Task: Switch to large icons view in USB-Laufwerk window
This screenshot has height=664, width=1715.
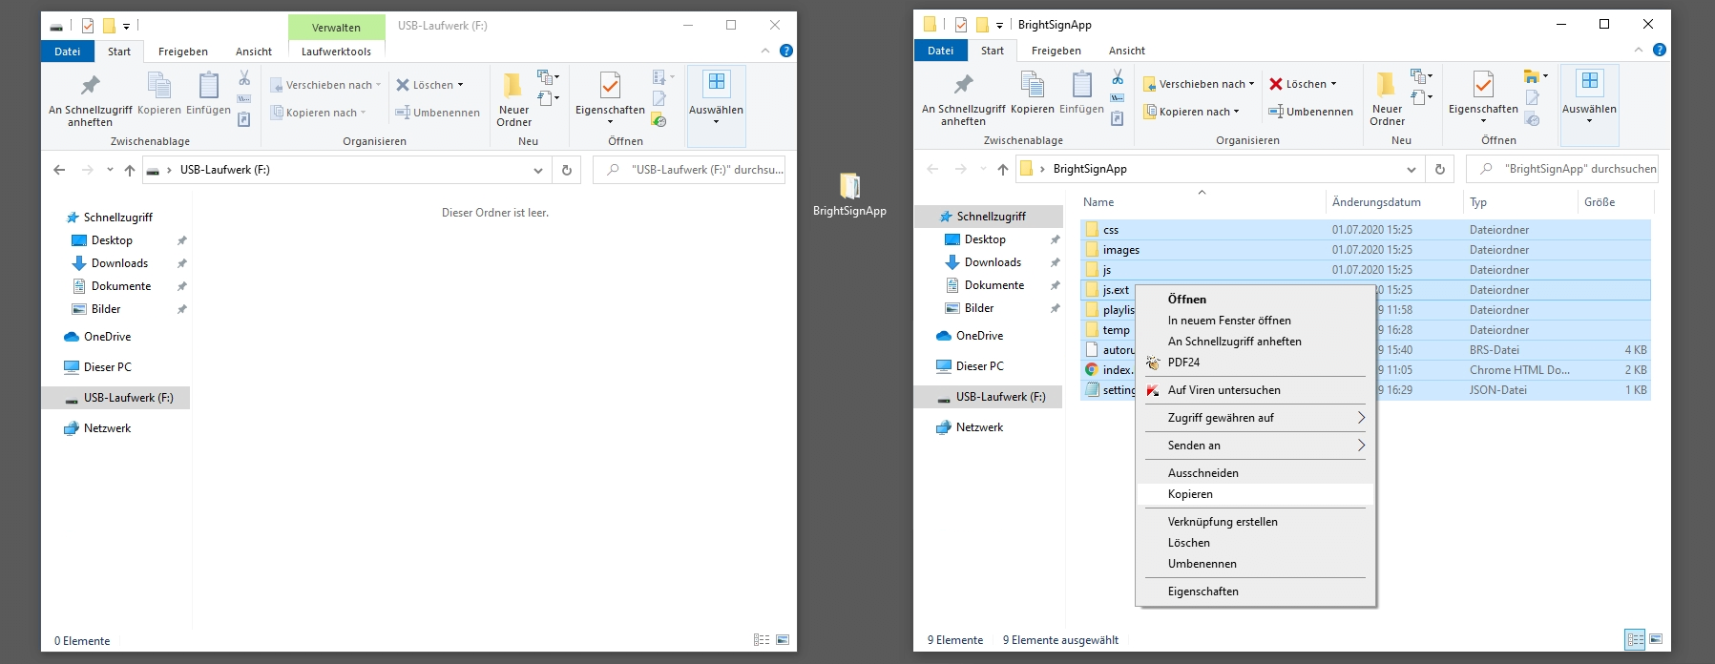Action: point(783,640)
